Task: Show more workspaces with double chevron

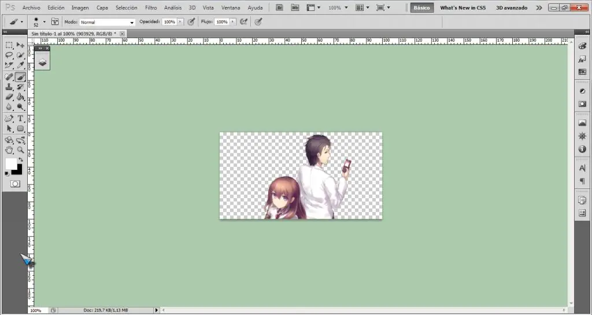Action: (x=539, y=8)
